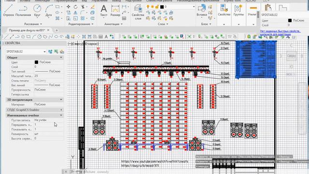Toggle the layer freeze sun icon
The image size is (309, 174).
click(153, 7)
